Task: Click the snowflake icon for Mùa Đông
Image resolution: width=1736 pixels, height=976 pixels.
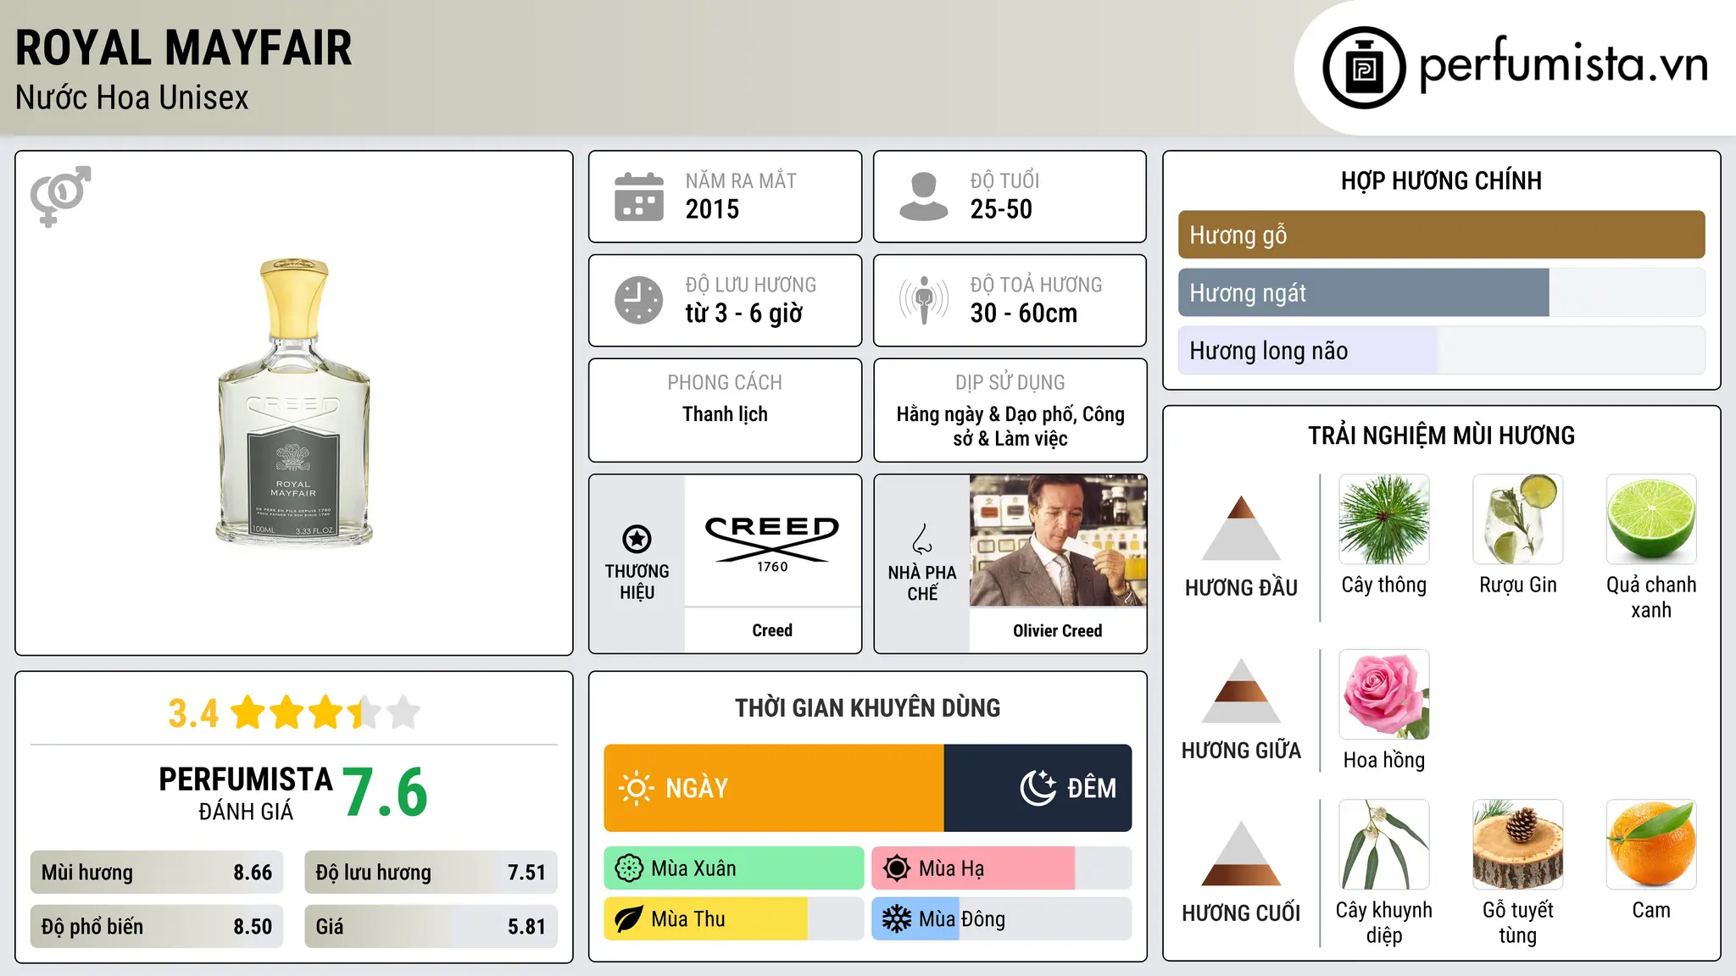Action: (x=897, y=919)
